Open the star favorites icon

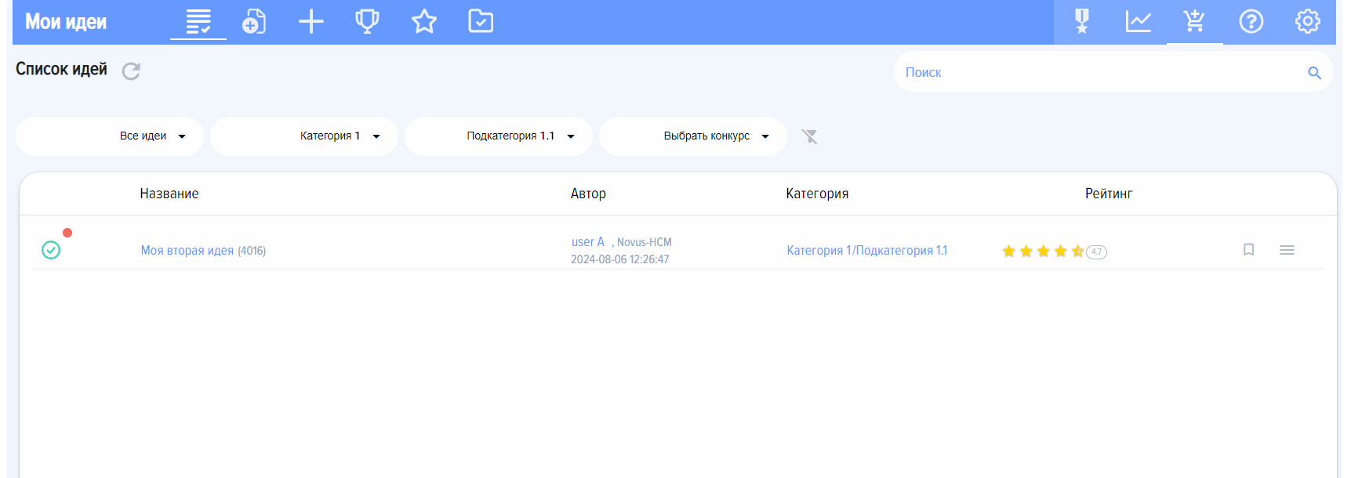424,21
